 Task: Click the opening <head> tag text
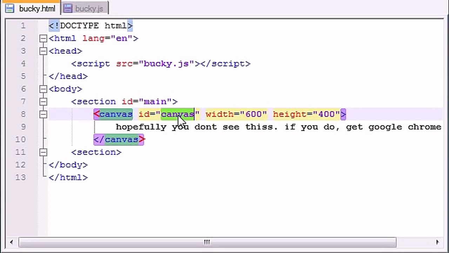click(66, 51)
